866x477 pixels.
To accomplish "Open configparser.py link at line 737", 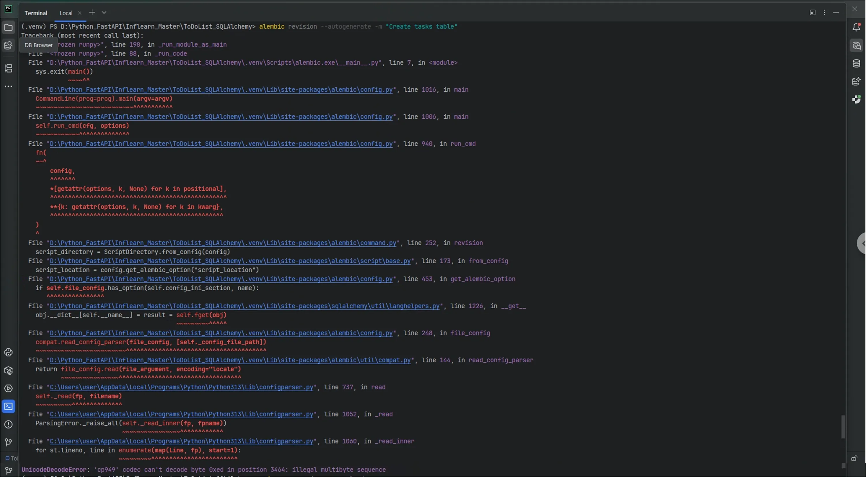I will pos(182,387).
